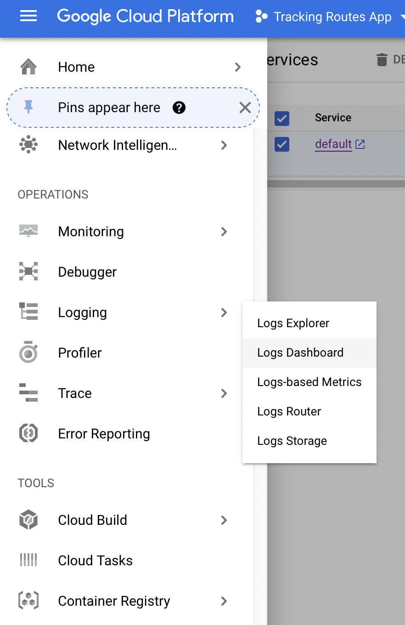Expand the Network Intelligence submenu chevron
Viewport: 405px width, 625px height.
(x=224, y=145)
